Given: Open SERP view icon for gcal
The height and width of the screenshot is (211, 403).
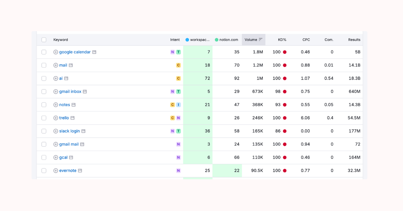Looking at the screenshot, I should pos(71,157).
